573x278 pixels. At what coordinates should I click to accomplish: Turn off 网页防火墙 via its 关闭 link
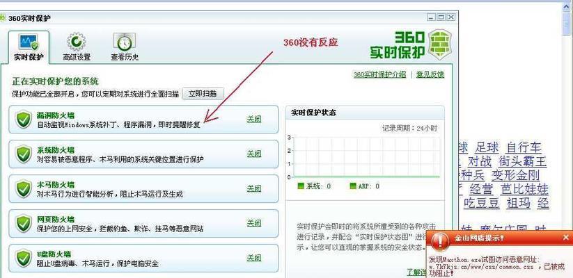coord(254,223)
